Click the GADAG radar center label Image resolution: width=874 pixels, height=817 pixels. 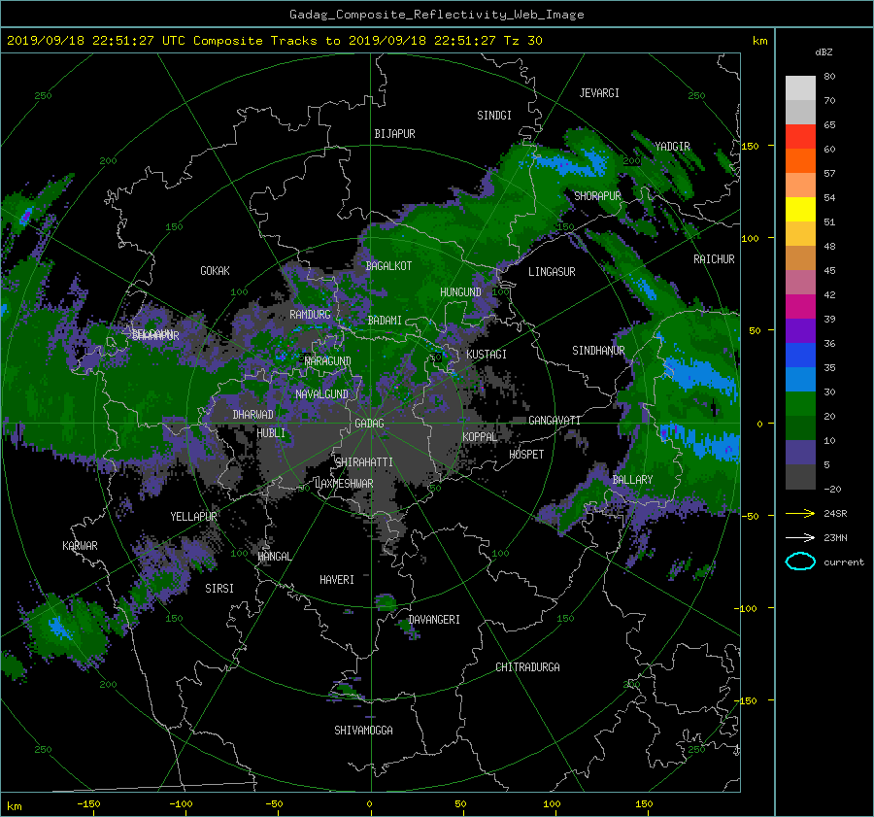369,424
